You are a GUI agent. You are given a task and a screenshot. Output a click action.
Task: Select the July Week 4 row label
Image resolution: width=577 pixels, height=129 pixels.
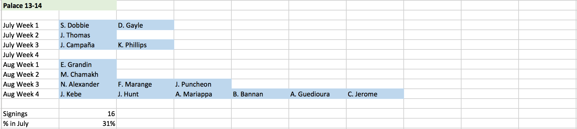[x=30, y=55]
